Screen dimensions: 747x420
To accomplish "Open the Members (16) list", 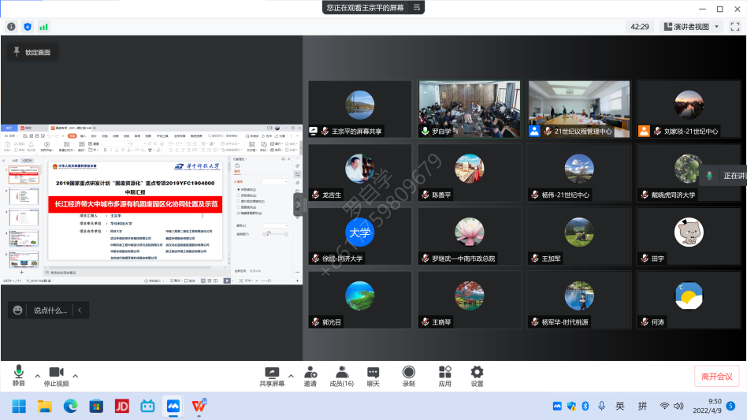I will (341, 375).
